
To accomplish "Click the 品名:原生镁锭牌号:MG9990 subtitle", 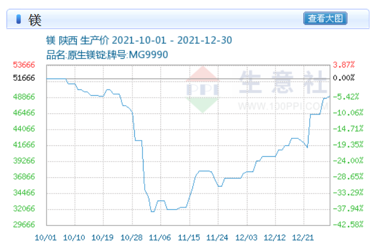I will [x=107, y=55].
